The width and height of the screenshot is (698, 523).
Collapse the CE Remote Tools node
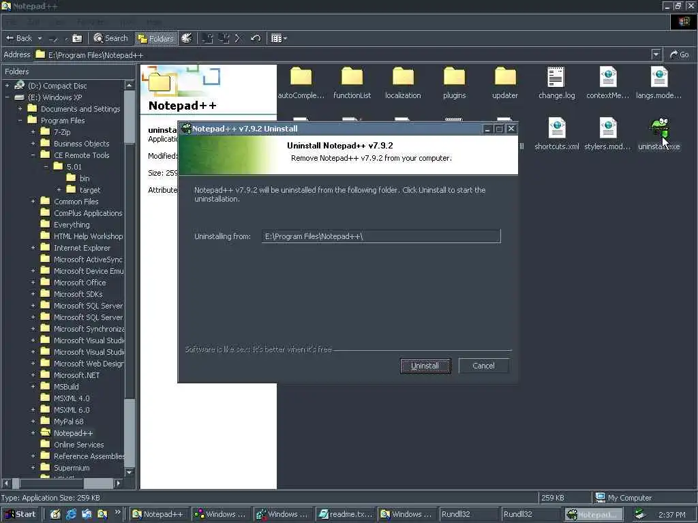tap(33, 155)
